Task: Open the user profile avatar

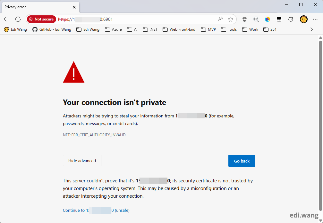Action: click(x=303, y=19)
